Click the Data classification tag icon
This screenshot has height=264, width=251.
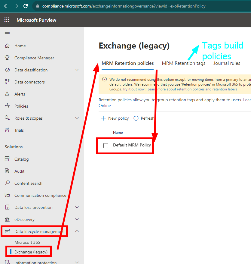pyautogui.click(x=7, y=70)
